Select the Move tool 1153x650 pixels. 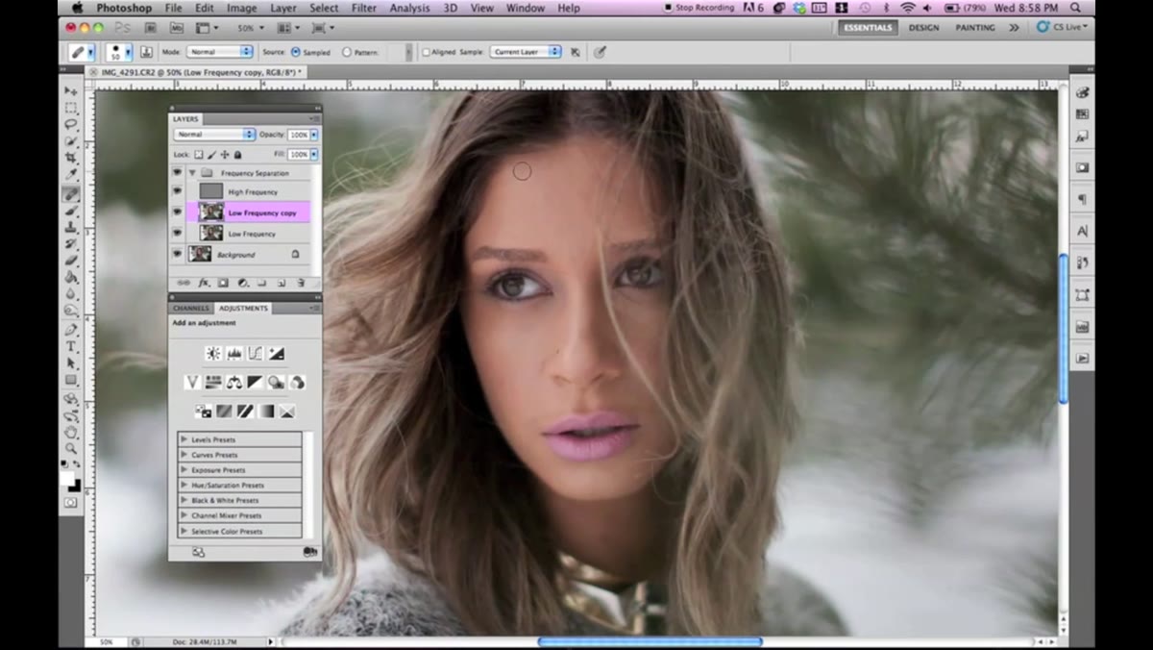pos(71,89)
